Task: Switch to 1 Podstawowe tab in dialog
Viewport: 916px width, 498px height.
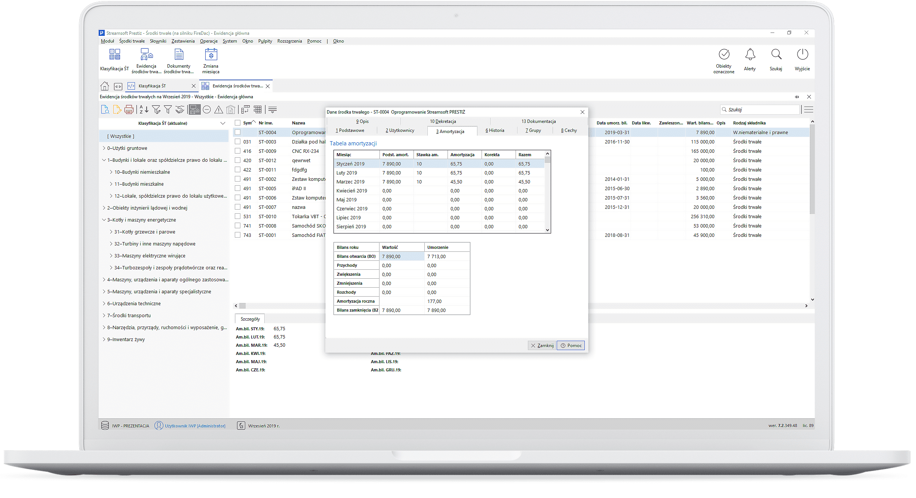Action: (350, 130)
